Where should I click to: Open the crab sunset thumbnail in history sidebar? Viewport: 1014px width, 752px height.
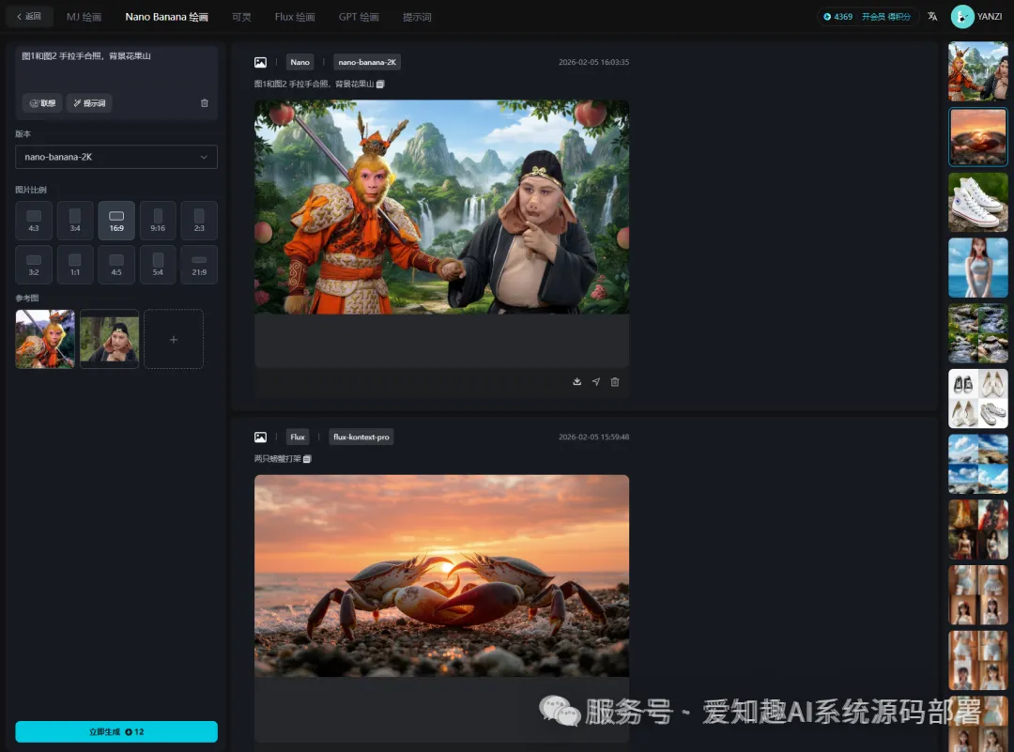point(977,137)
